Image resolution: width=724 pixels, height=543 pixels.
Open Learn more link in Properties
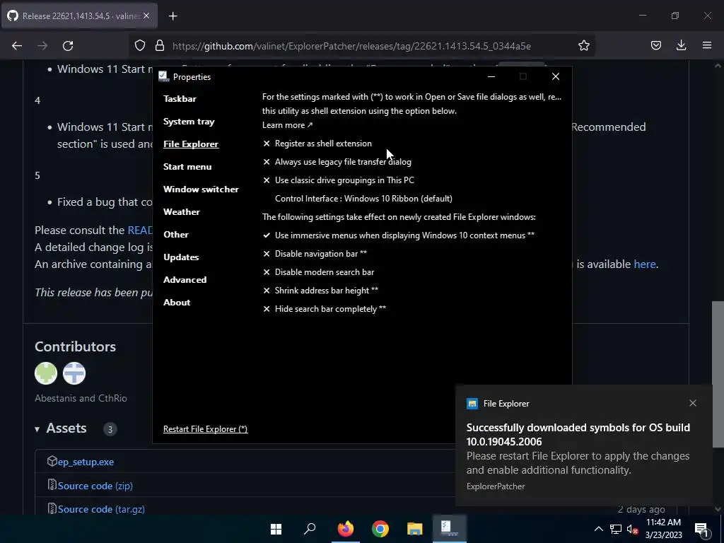tap(287, 125)
